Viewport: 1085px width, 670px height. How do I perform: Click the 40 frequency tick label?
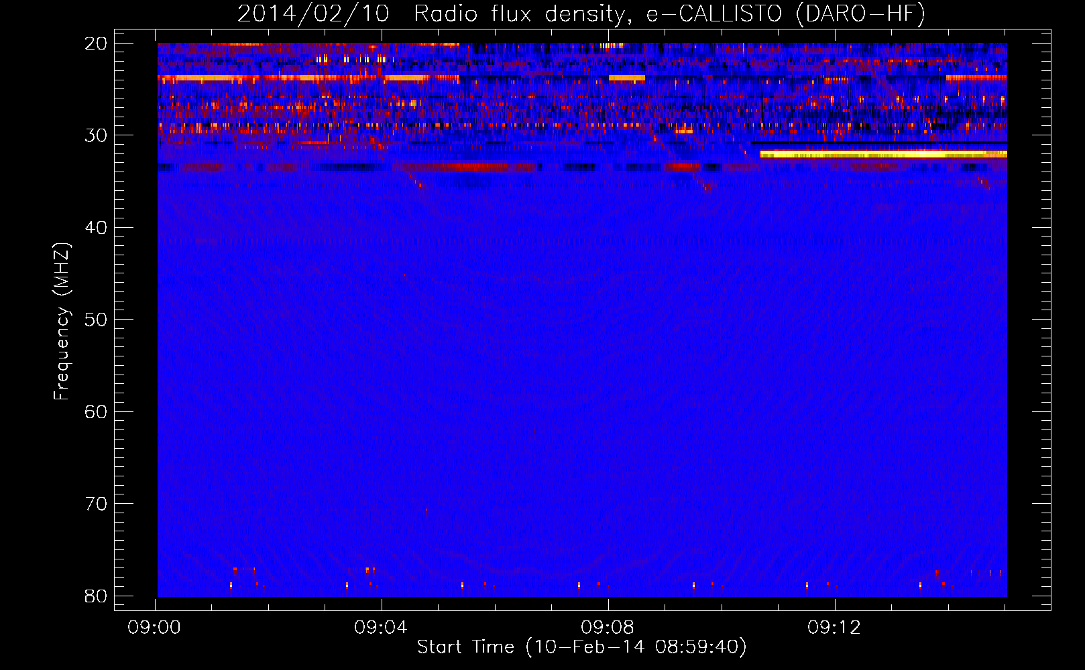click(96, 228)
